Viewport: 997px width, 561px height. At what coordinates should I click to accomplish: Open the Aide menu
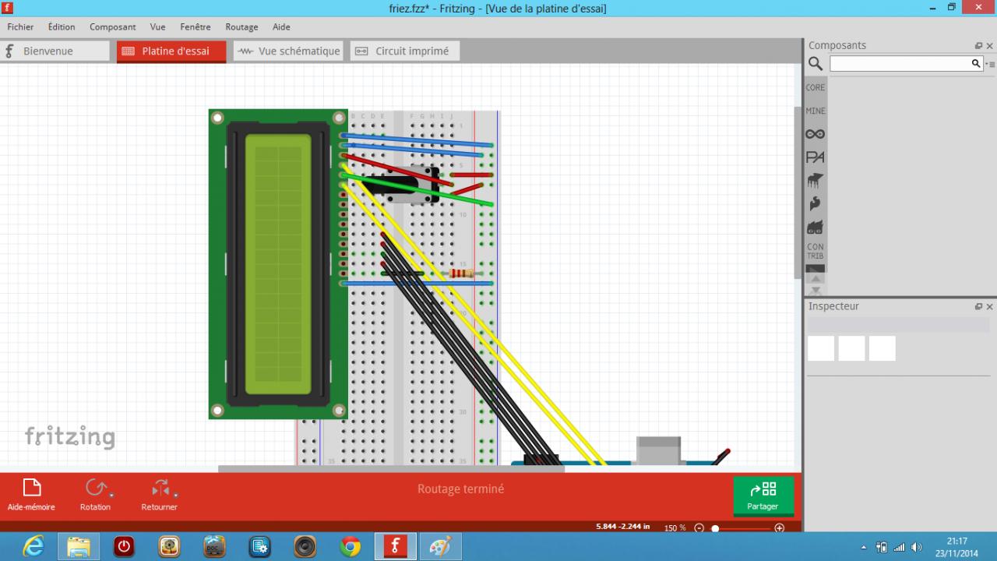pyautogui.click(x=281, y=26)
